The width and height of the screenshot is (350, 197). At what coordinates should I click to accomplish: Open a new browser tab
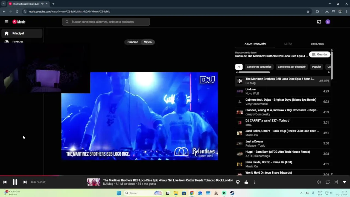[x=53, y=4]
